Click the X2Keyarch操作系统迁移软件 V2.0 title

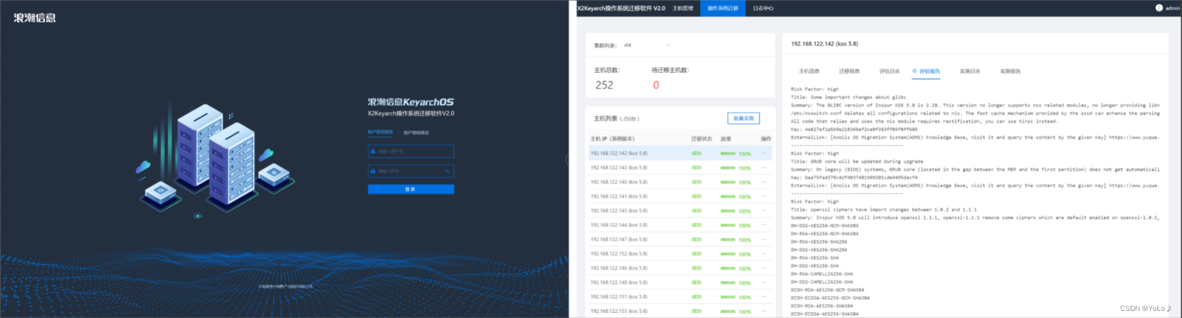621,8
